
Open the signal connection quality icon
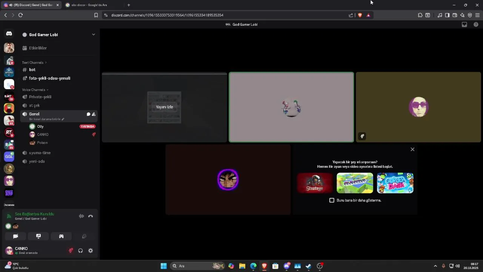pos(9,216)
